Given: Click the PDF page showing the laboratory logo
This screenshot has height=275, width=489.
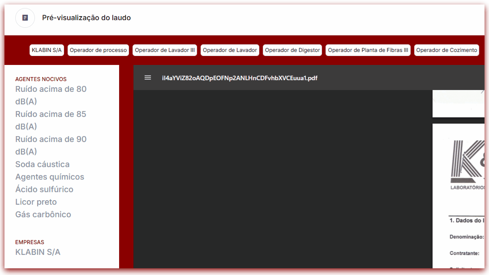Looking at the screenshot, I should pyautogui.click(x=459, y=196).
